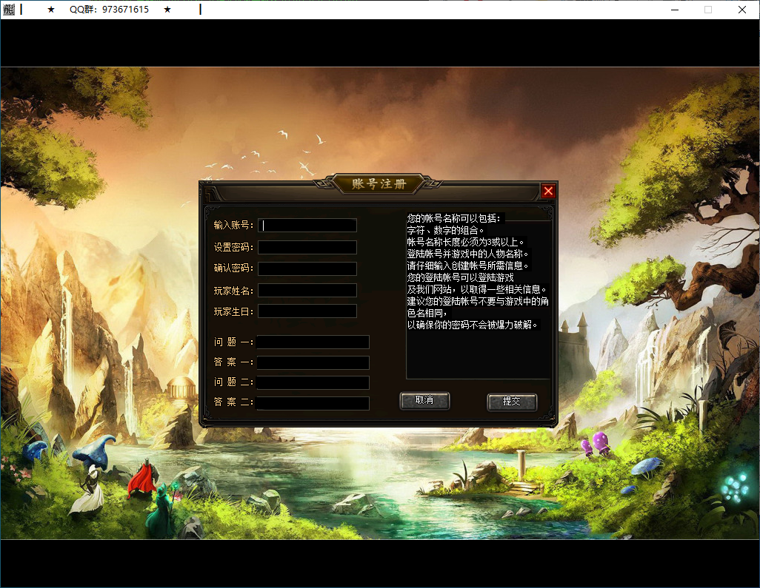Click text 请仔细输入创建帐号所需信息

[x=467, y=266]
